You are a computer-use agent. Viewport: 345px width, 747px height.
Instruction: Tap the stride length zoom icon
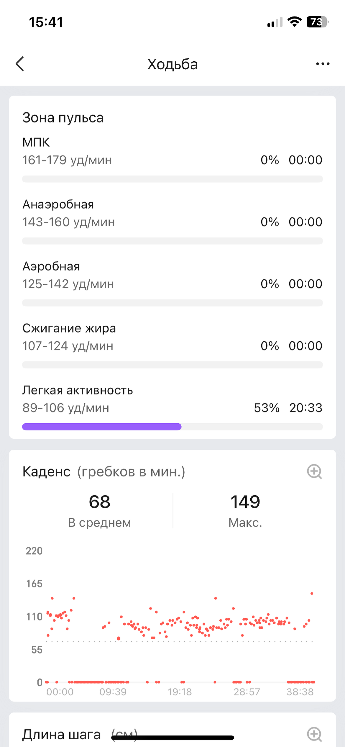314,734
